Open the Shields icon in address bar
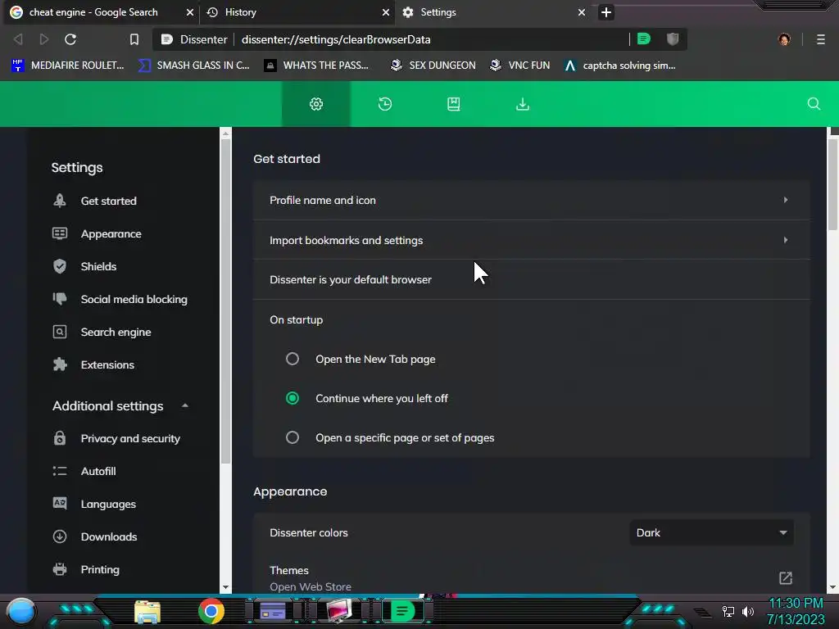 coord(673,39)
